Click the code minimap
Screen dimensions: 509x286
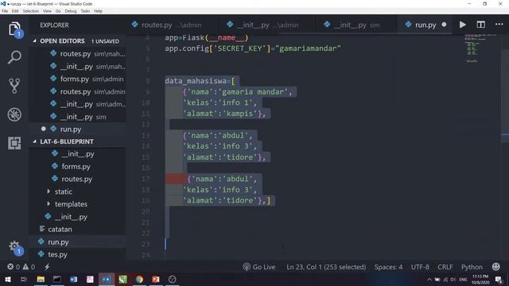click(x=480, y=48)
